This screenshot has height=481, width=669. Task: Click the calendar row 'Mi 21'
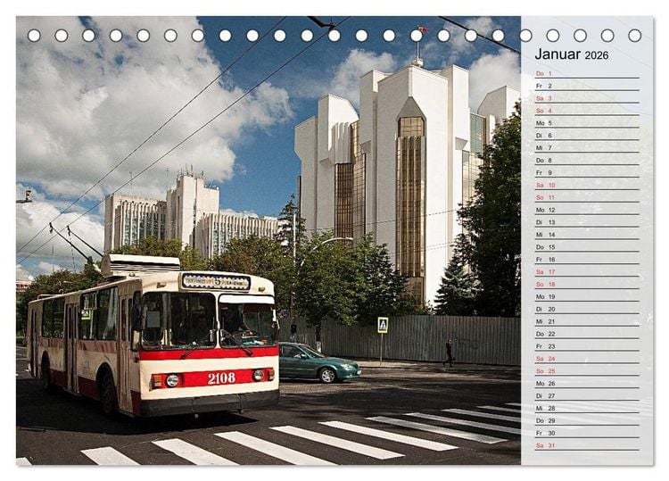tap(587, 321)
